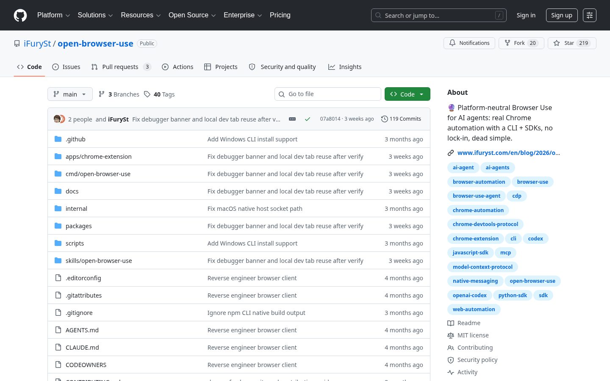Viewport: 610px width, 381px height.
Task: Click the tag icon beside 40 Tags
Action: tap(147, 94)
